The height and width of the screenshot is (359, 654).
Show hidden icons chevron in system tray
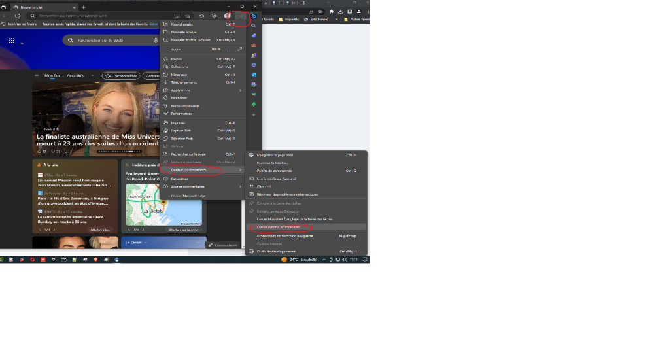click(x=324, y=260)
